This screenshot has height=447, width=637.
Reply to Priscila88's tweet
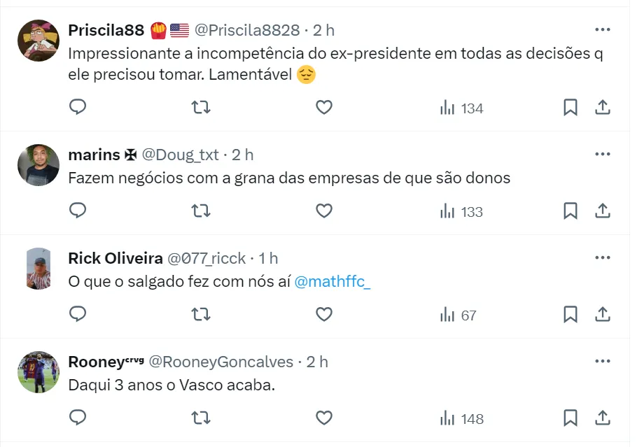coord(78,108)
